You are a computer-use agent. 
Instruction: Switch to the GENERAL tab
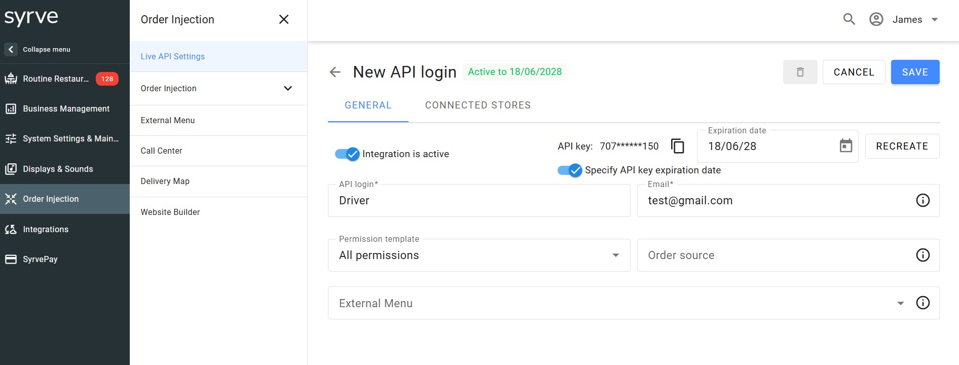coord(368,105)
